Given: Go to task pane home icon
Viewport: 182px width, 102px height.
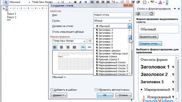Looking at the screenshot, I should point(151,14).
